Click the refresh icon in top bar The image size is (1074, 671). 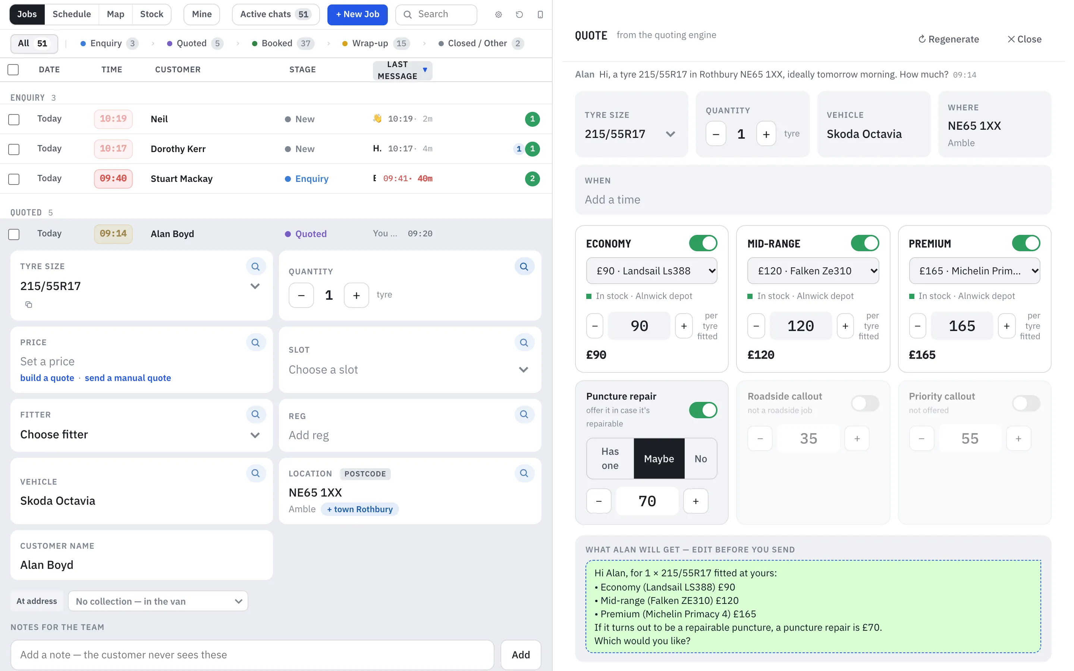519,15
